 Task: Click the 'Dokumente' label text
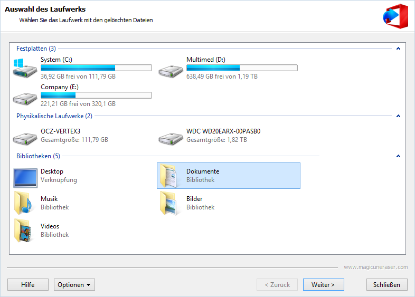pos(203,171)
